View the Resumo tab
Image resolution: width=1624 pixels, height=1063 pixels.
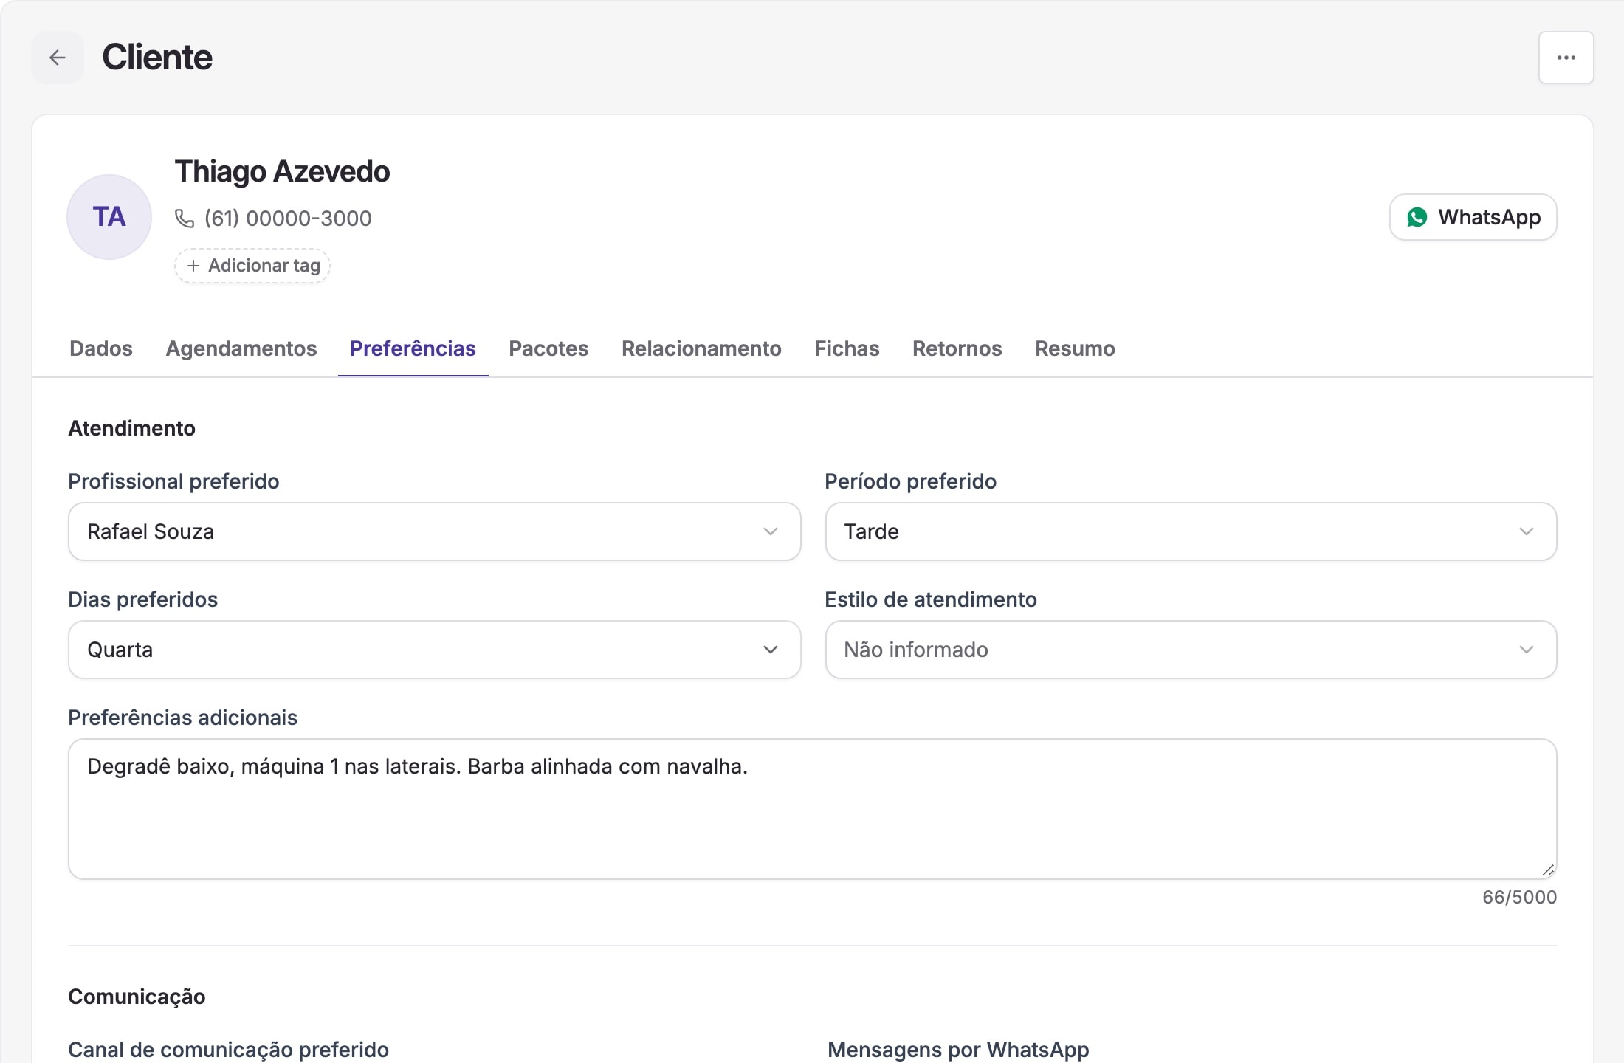click(1075, 348)
